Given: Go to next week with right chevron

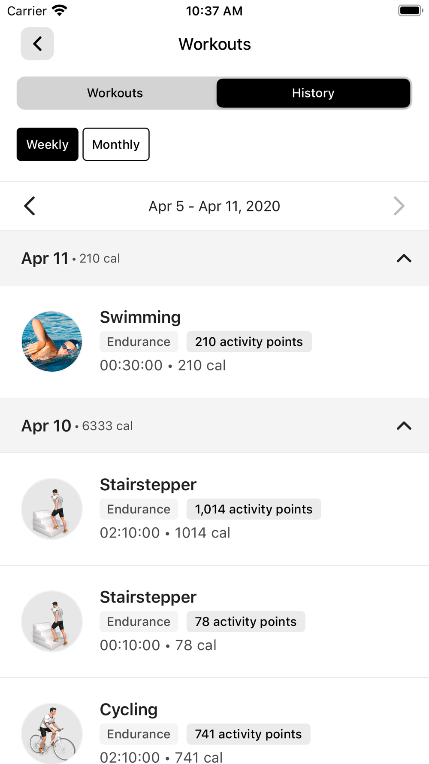Looking at the screenshot, I should 399,206.
